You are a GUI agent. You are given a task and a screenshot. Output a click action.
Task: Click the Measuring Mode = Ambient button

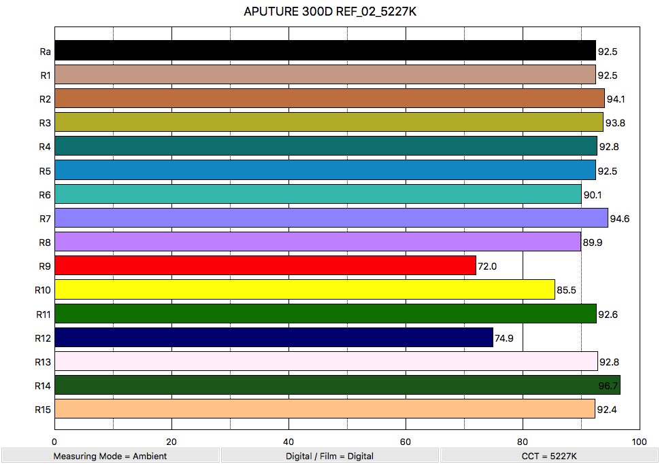point(110,456)
